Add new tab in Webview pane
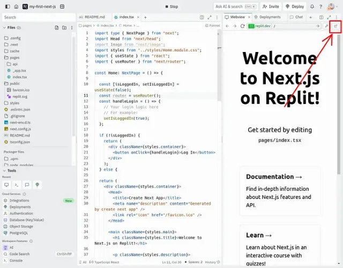The image size is (343, 268). coord(311,17)
